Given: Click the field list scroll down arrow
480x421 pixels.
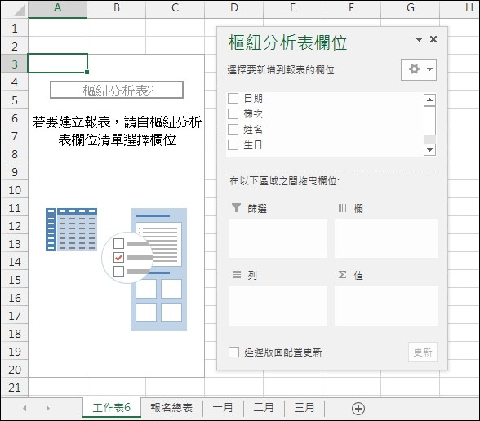Looking at the screenshot, I should (x=429, y=149).
